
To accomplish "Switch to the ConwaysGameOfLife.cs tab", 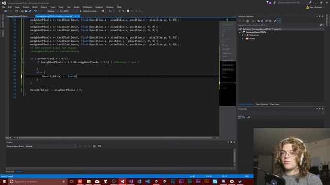I will pyautogui.click(x=17, y=16).
